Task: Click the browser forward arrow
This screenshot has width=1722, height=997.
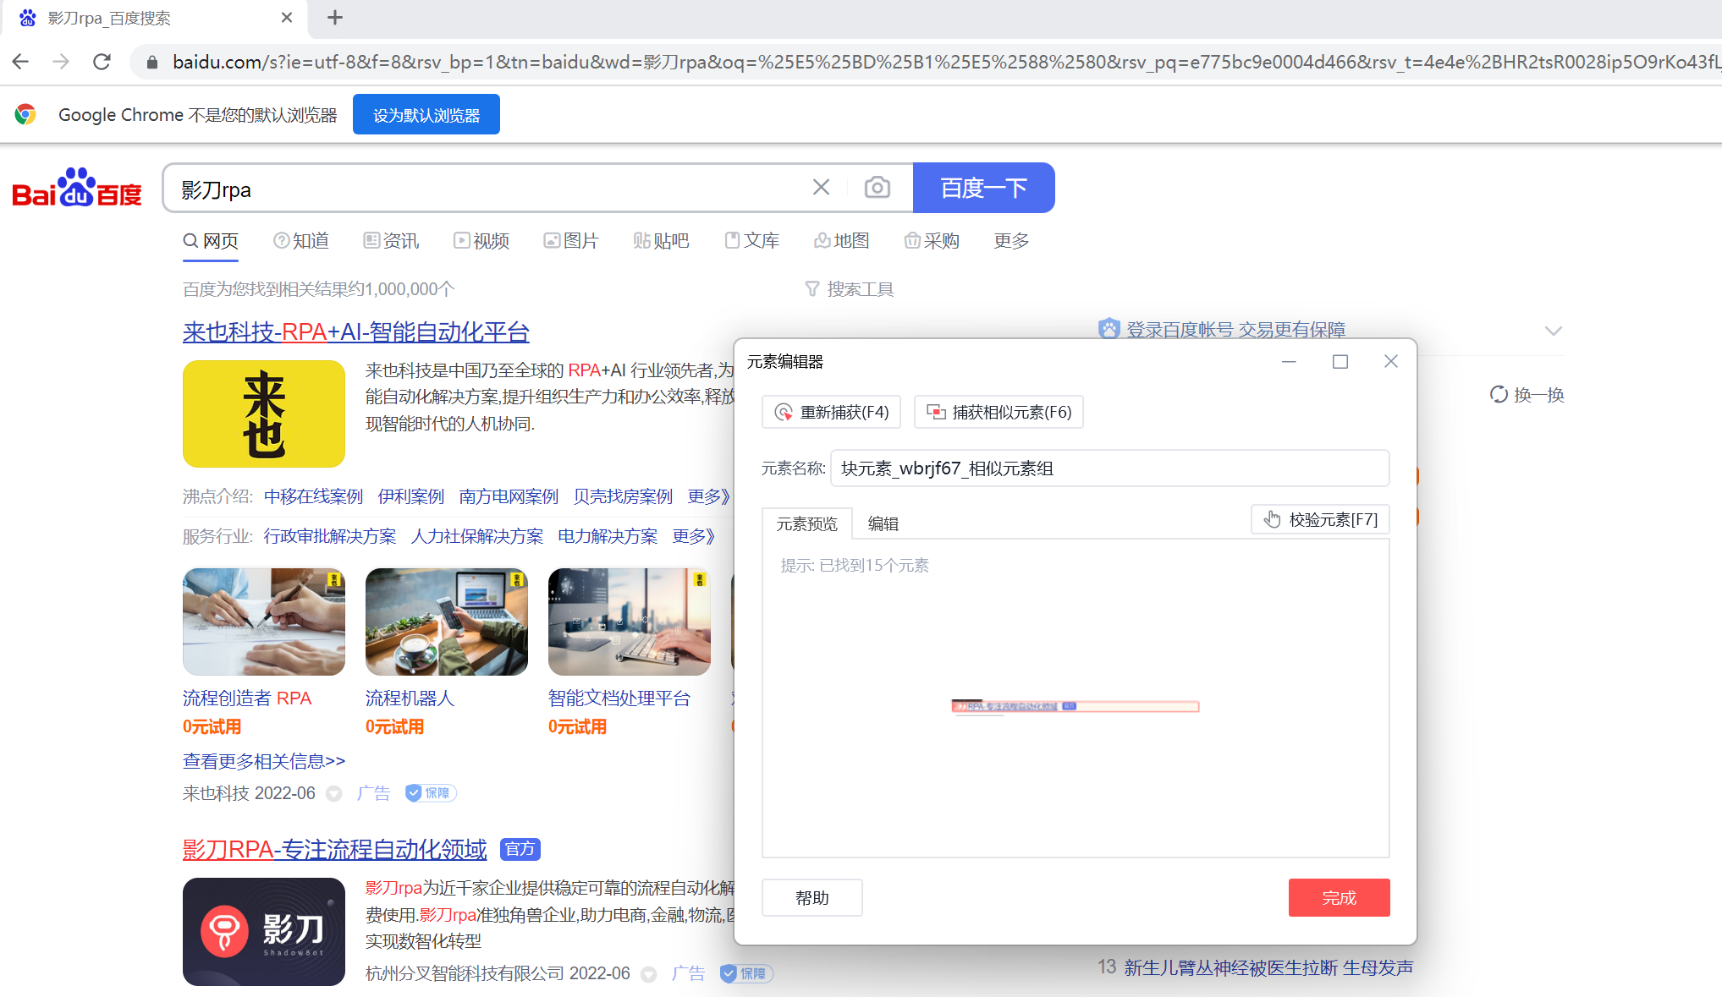Action: point(61,62)
